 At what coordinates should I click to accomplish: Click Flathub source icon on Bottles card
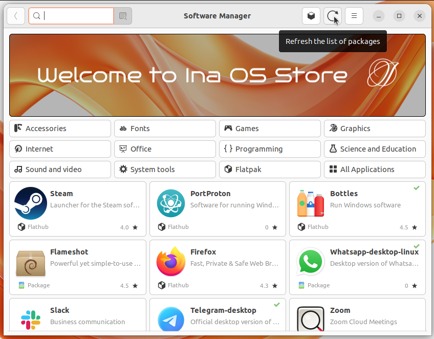[x=301, y=227]
